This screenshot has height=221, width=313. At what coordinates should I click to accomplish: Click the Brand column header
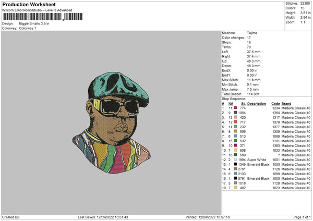coord(286,104)
